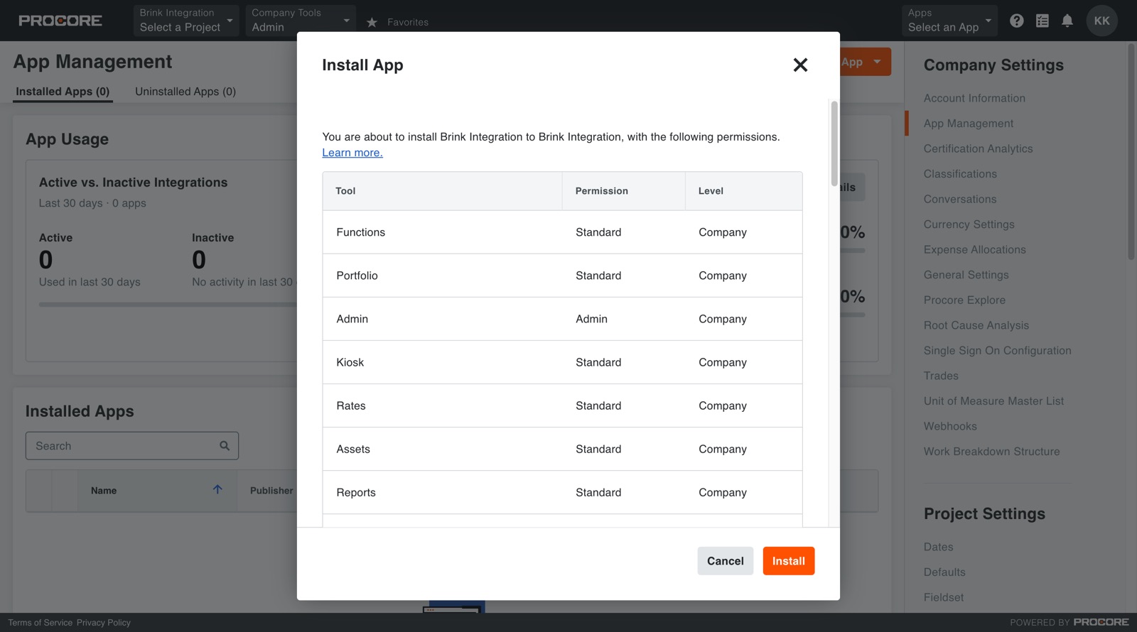Open Expense Allocations settings
The height and width of the screenshot is (632, 1137).
[975, 249]
